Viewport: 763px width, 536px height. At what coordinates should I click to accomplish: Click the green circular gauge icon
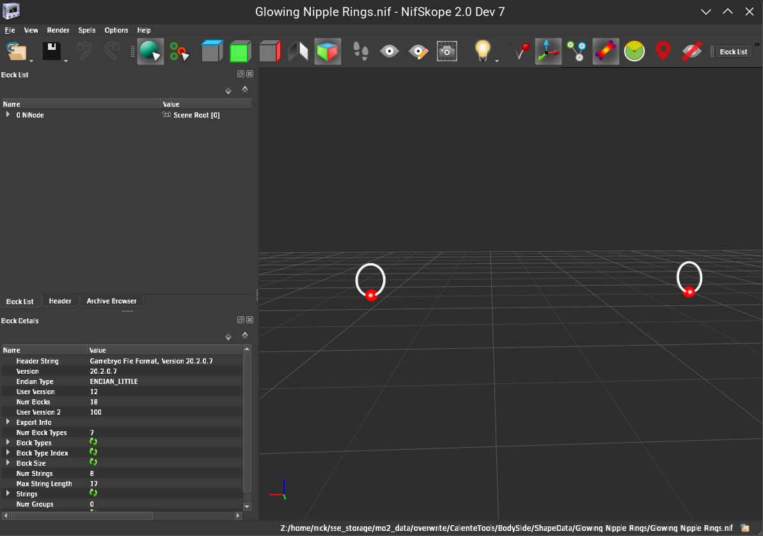[634, 51]
